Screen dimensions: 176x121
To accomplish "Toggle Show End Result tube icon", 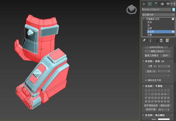I will (x=150, y=40).
